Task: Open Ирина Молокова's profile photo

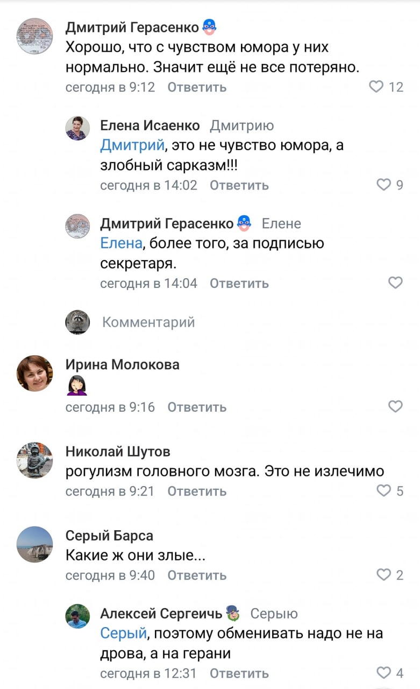Action: tap(35, 373)
